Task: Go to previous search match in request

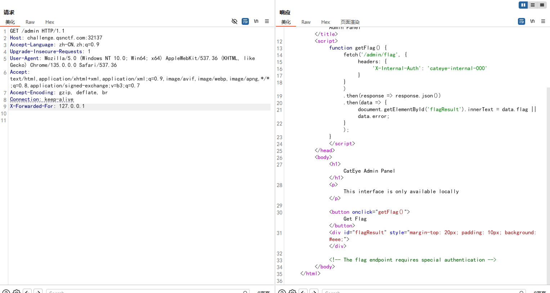Action: coord(27,291)
